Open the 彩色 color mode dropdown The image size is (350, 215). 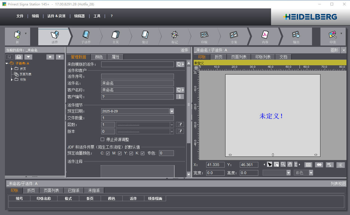coord(311,173)
